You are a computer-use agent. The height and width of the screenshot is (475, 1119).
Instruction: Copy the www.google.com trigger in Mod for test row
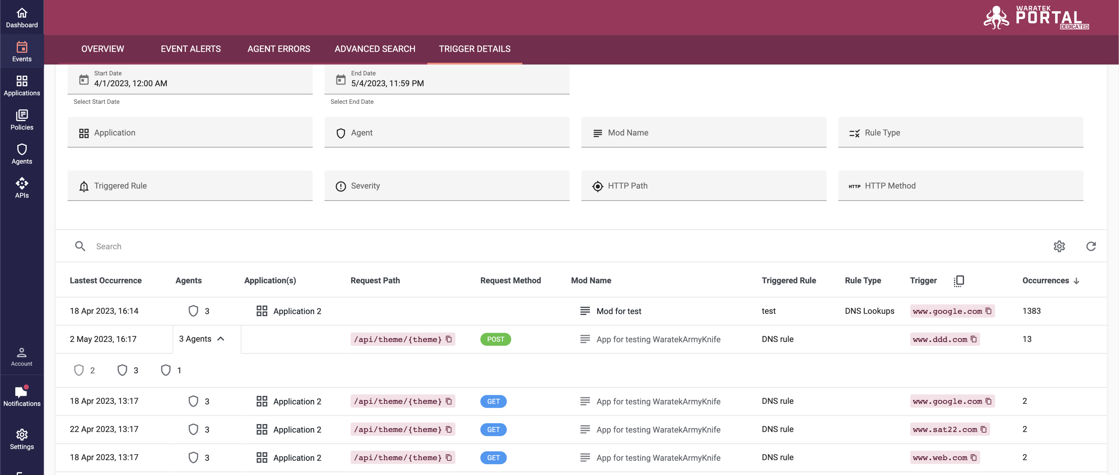pos(988,311)
